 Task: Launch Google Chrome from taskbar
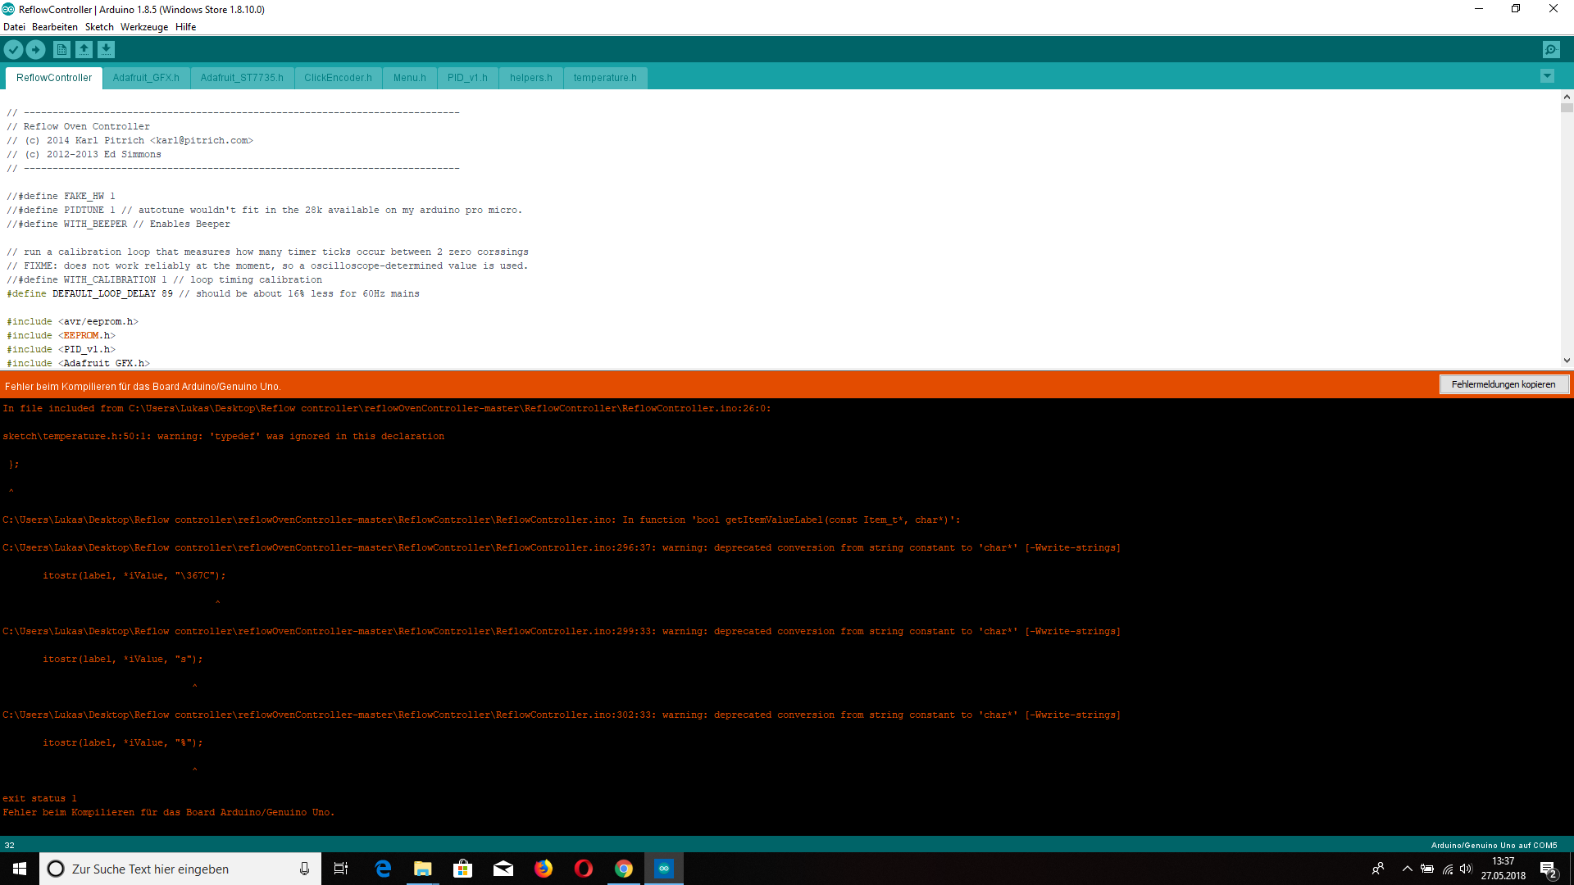click(x=624, y=869)
